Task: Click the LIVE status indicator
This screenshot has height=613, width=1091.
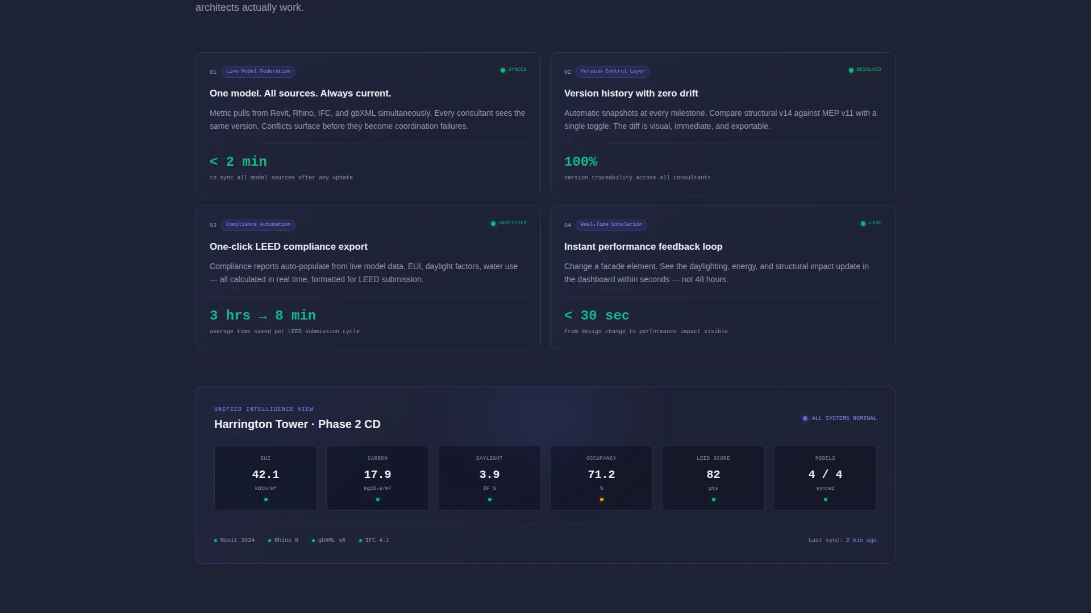Action: pyautogui.click(x=871, y=223)
